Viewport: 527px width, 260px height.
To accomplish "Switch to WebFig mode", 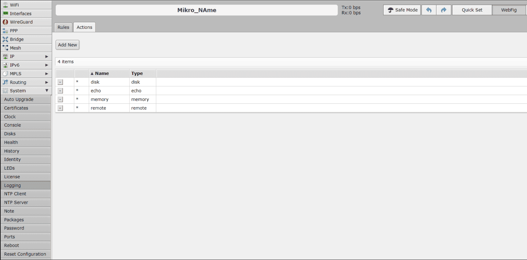I will [509, 10].
